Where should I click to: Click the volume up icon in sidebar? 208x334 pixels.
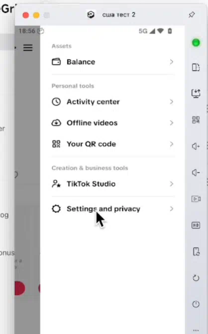coord(196,147)
